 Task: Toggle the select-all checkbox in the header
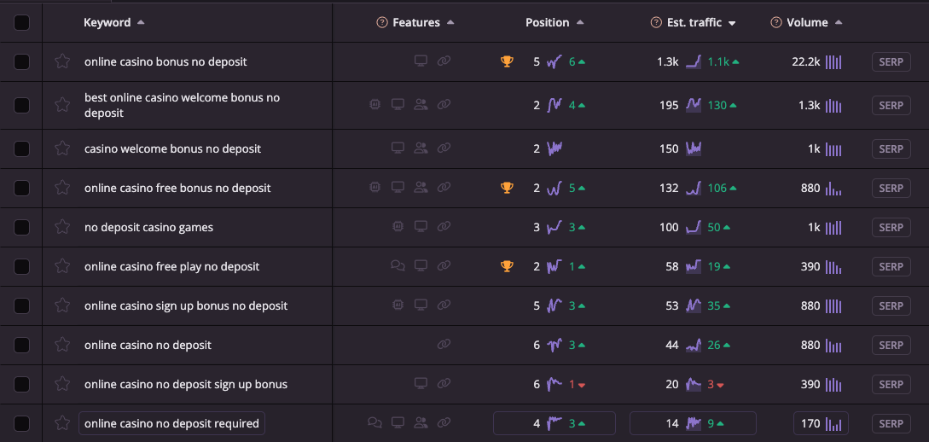click(21, 23)
